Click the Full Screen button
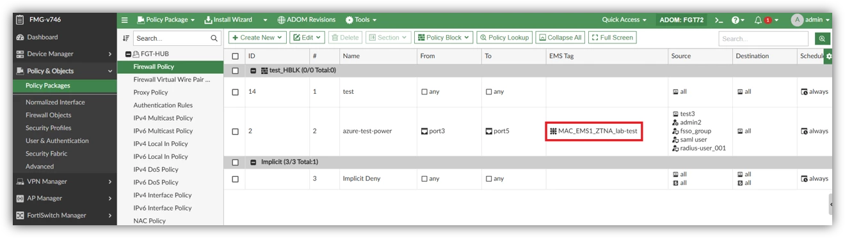Image resolution: width=845 pixels, height=238 pixels. 612,38
